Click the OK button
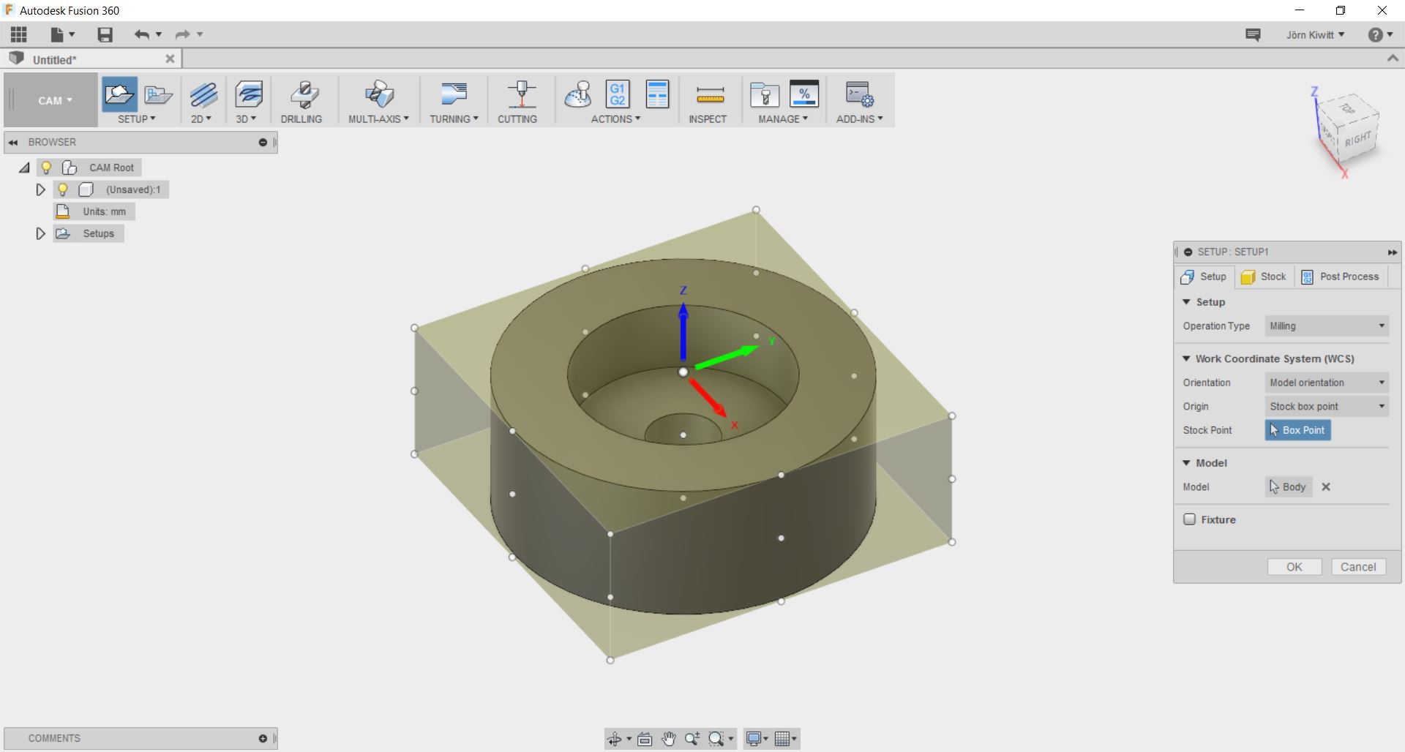Viewport: 1405px width, 752px height. (x=1295, y=567)
